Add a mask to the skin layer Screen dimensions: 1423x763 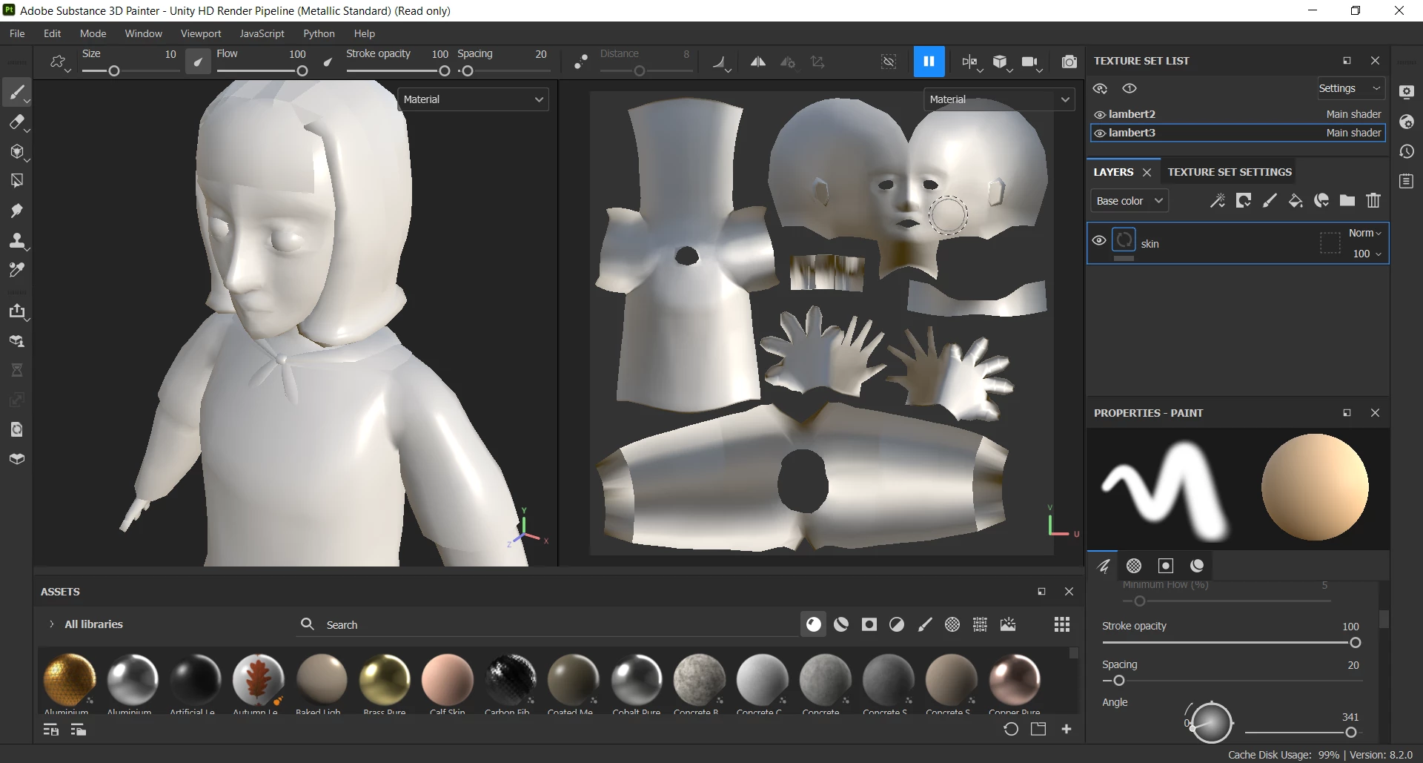tap(1243, 201)
